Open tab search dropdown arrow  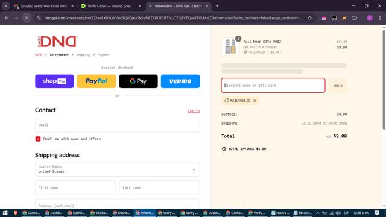[x=5, y=6]
